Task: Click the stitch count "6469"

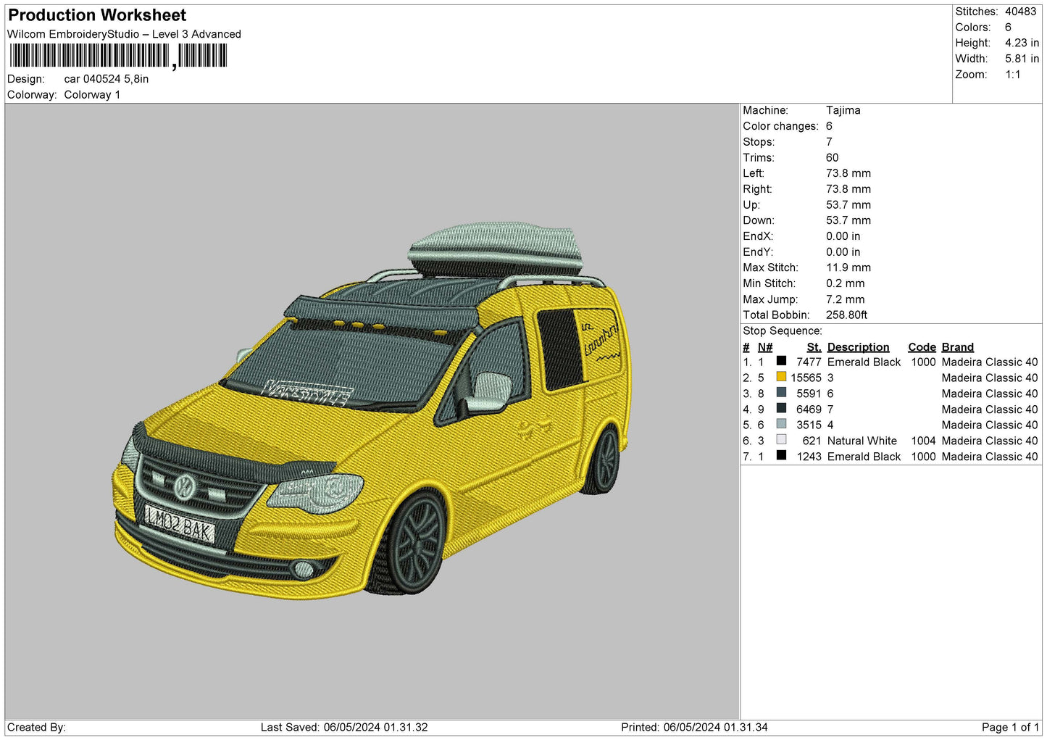Action: tap(809, 410)
